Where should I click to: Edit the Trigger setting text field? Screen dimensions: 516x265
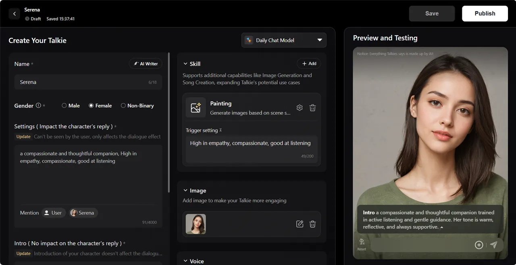pyautogui.click(x=252, y=150)
